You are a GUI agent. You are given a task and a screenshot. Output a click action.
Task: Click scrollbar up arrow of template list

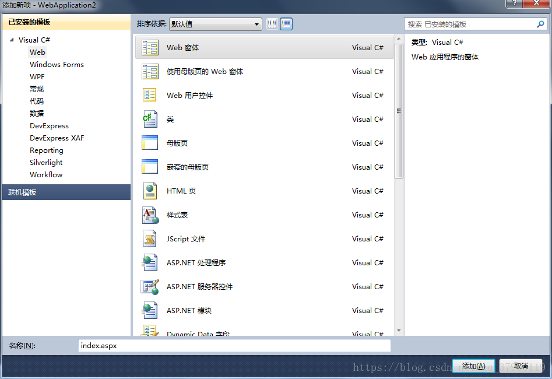(x=399, y=38)
